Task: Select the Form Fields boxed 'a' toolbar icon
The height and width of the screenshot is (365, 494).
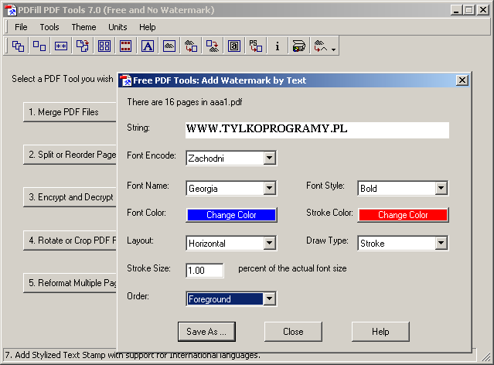Action: [x=234, y=46]
